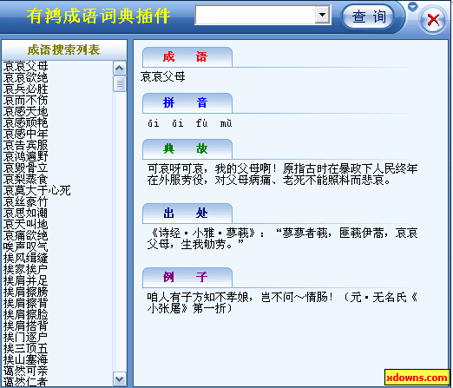Open the search combo box dropdown arrow
Viewport: 453px width, 388px height.
323,15
